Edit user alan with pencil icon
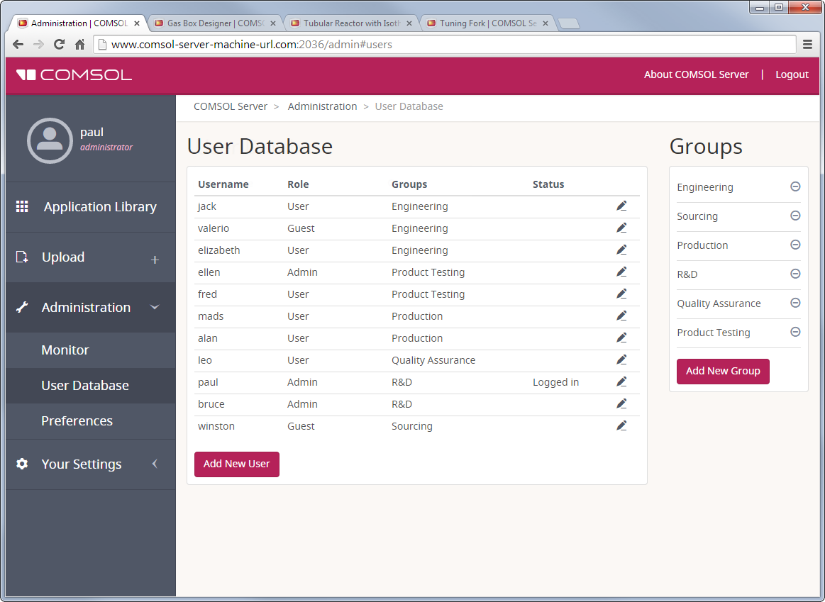Image resolution: width=825 pixels, height=602 pixels. point(621,338)
